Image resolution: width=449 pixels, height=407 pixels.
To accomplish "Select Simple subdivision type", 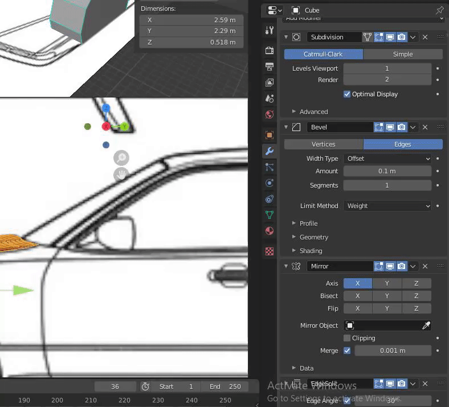I will coord(403,54).
